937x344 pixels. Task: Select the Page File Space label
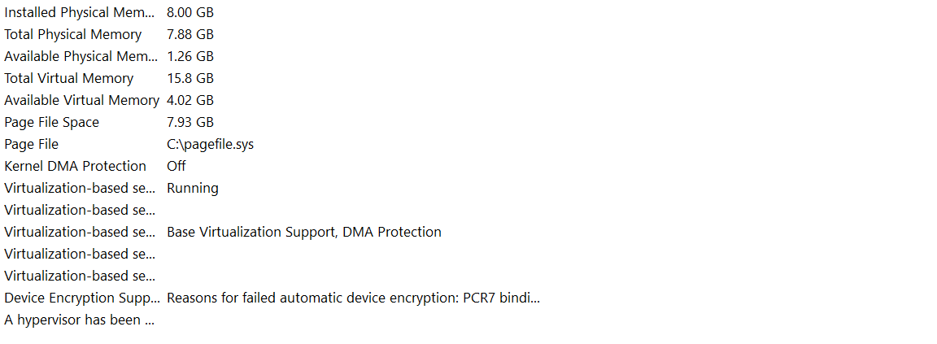[x=52, y=122]
